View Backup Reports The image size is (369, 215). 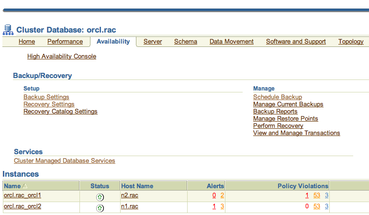(x=275, y=112)
